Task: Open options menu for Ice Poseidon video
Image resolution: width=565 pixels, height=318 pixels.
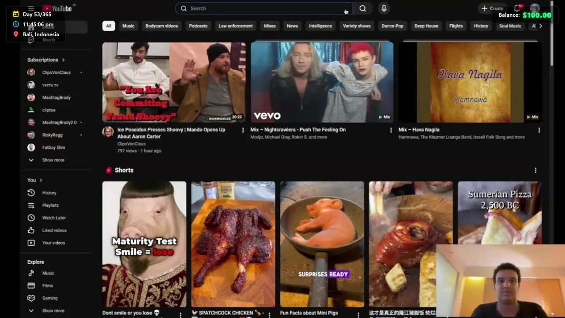Action: pos(243,130)
